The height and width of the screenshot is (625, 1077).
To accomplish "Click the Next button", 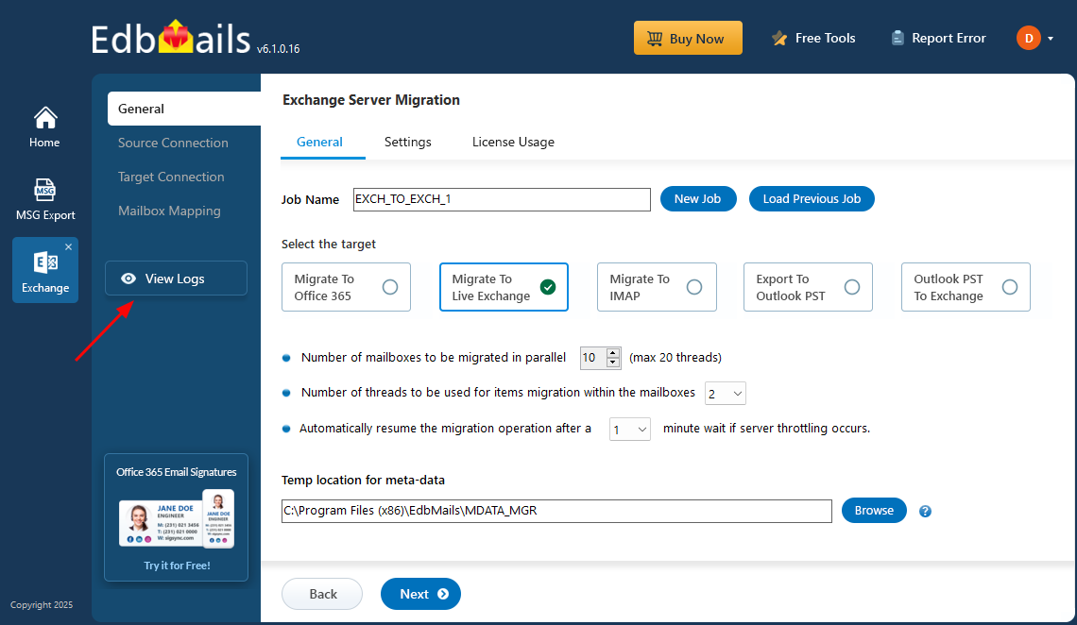I will point(420,594).
